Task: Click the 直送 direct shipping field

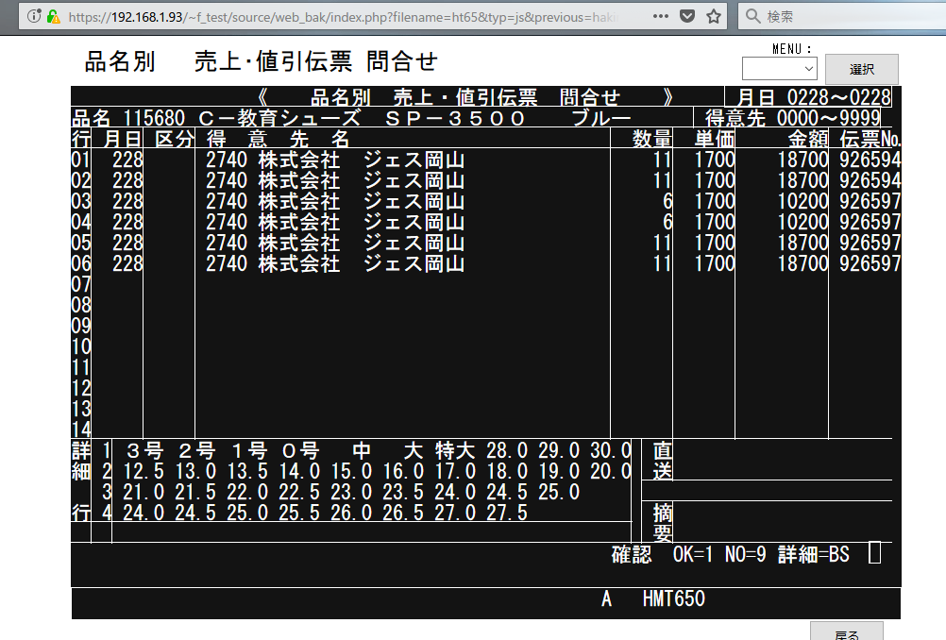Action: click(x=782, y=460)
